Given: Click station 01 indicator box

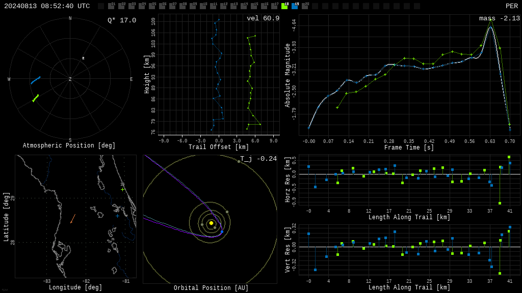Looking at the screenshot, I should point(112,6).
